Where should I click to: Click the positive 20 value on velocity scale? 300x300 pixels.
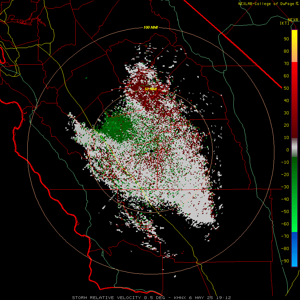coord(286,125)
